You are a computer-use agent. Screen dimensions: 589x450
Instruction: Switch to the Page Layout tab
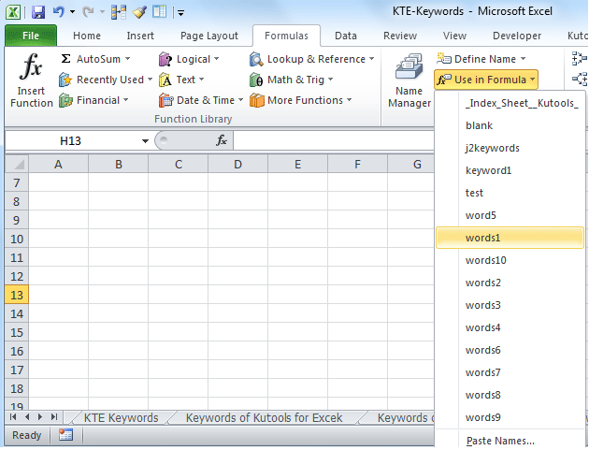coord(209,36)
